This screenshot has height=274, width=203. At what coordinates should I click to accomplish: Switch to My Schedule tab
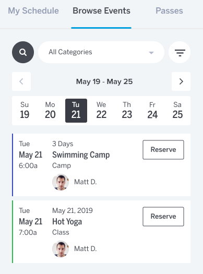pos(33,11)
